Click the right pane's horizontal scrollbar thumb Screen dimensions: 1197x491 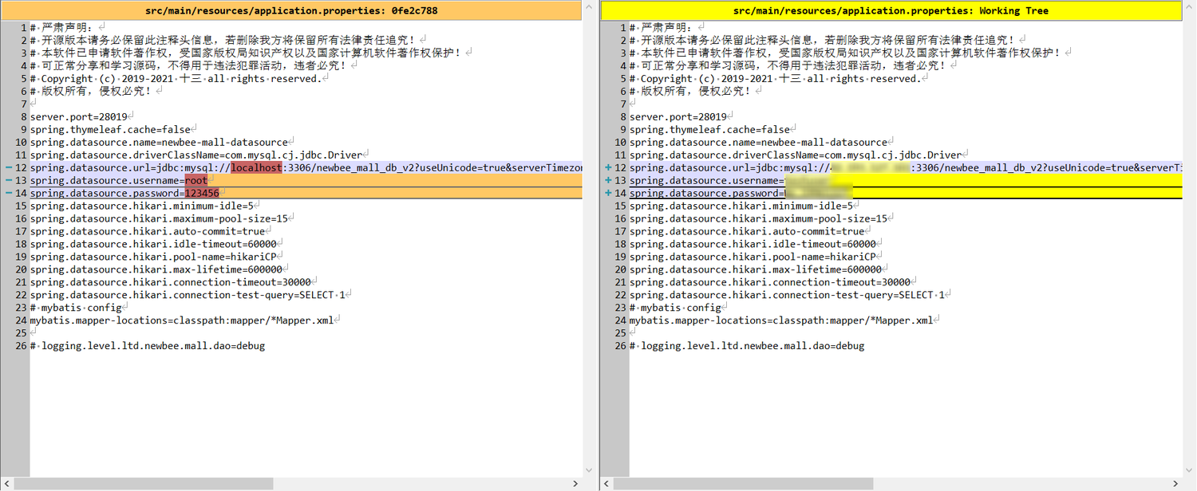point(744,484)
